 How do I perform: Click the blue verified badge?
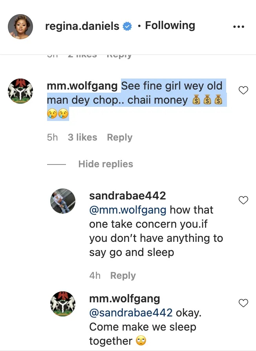[127, 27]
